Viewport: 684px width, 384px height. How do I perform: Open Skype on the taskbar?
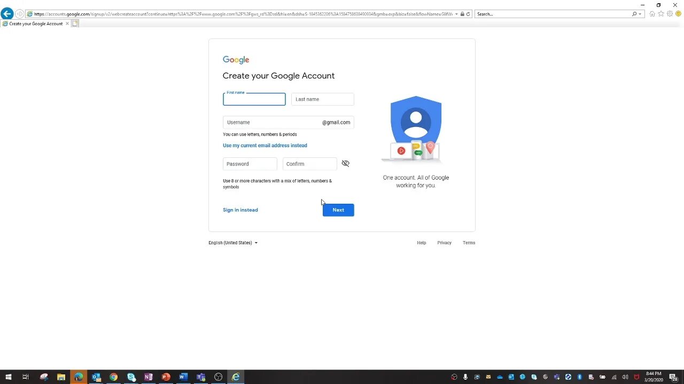(131, 377)
